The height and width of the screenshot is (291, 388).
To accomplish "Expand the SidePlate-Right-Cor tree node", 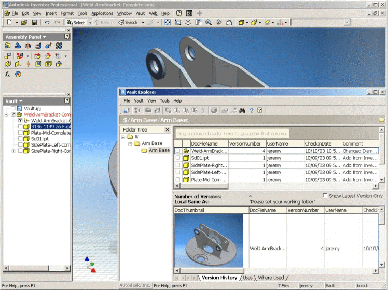I will pyautogui.click(x=13, y=151).
